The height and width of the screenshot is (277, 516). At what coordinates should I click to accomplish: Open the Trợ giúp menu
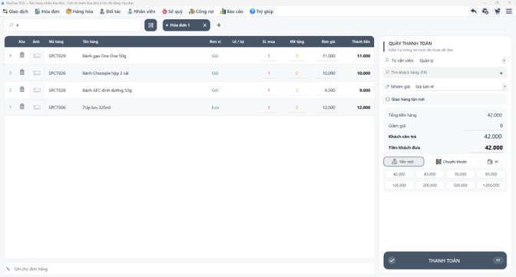(x=261, y=12)
